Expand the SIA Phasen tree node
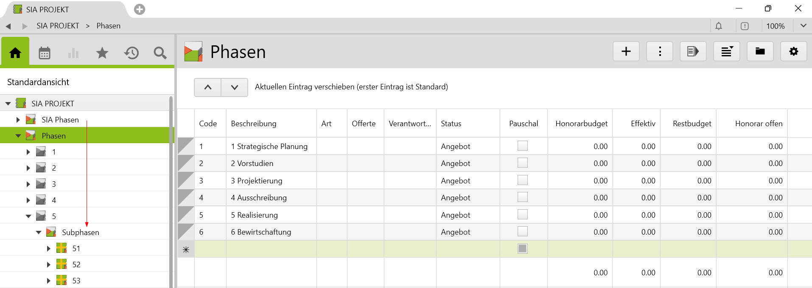 click(x=18, y=120)
